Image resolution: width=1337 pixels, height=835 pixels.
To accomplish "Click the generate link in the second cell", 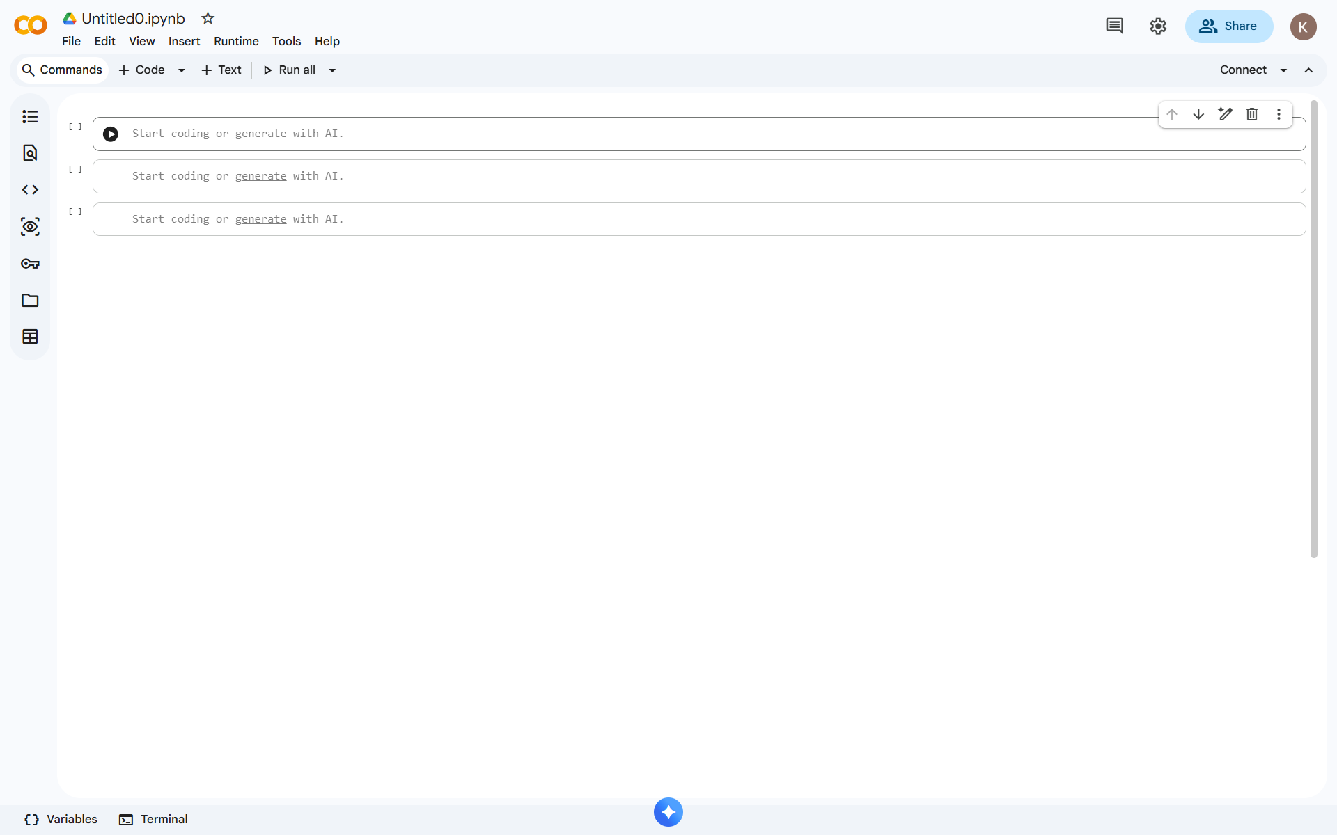I will click(260, 176).
